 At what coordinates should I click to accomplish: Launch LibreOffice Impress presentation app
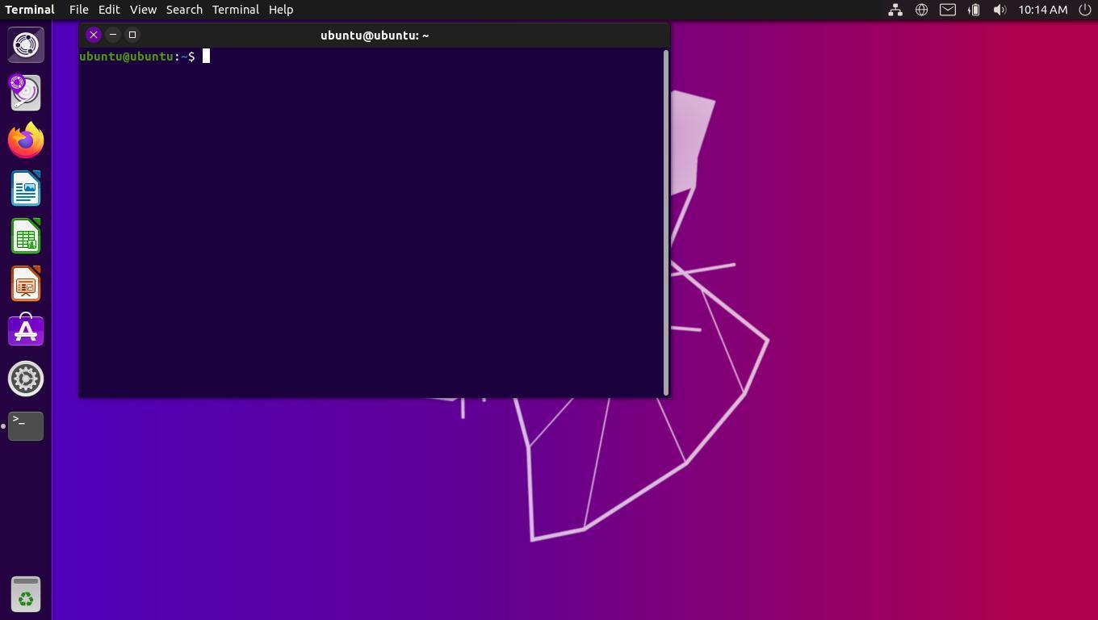(26, 284)
